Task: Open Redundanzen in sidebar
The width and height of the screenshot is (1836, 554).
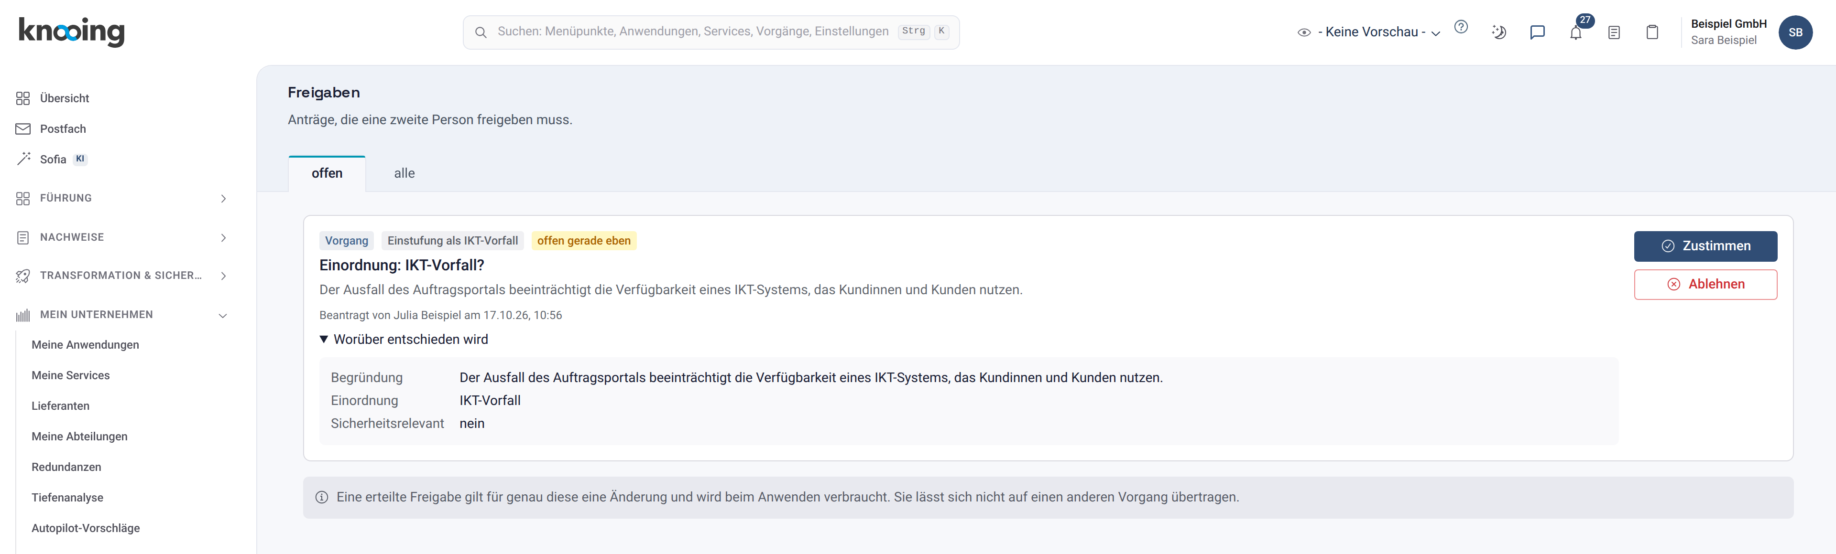Action: 66,467
